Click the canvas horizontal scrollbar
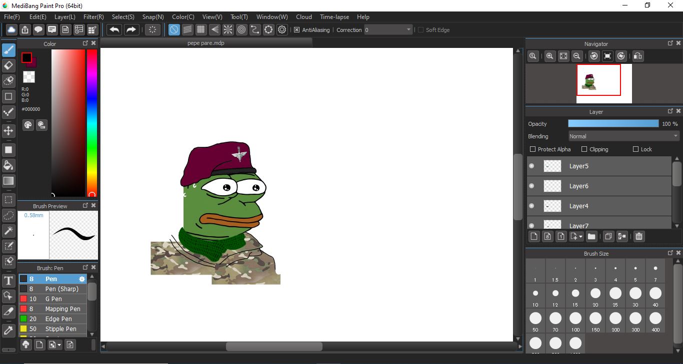 pyautogui.click(x=274, y=347)
